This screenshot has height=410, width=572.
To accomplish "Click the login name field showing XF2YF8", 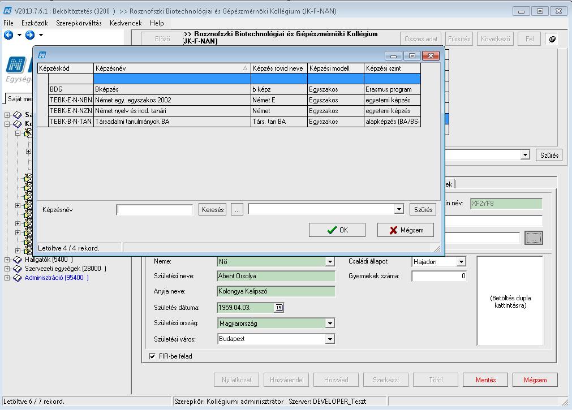I will [506, 204].
